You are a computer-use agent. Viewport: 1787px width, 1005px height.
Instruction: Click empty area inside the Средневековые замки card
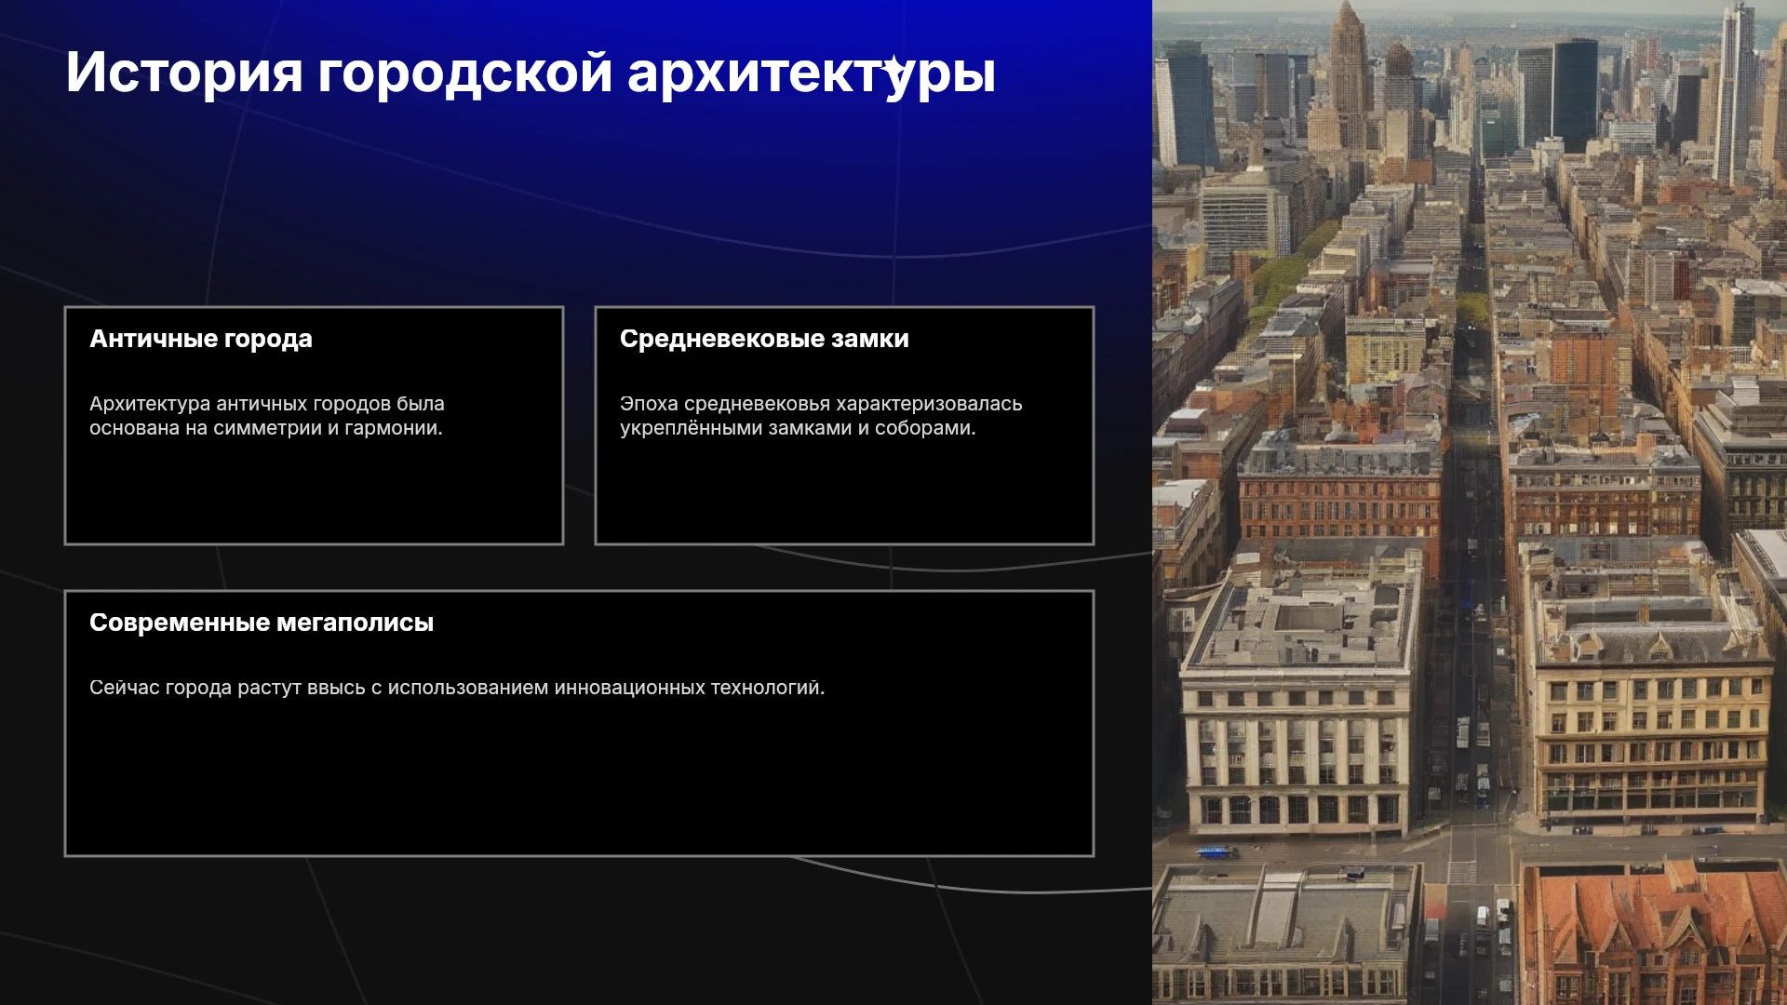(x=844, y=493)
